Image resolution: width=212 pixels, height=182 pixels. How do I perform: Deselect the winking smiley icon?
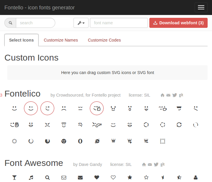click(31, 108)
